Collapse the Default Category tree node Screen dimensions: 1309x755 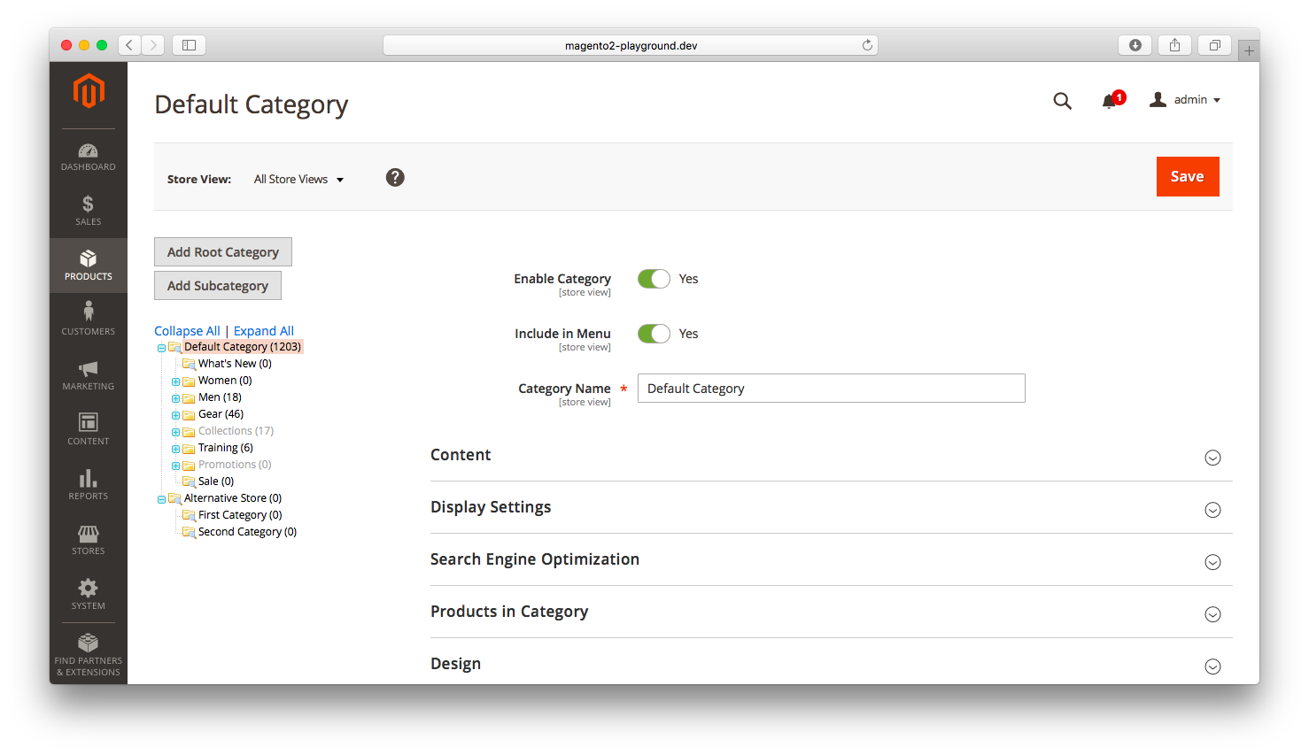point(161,346)
